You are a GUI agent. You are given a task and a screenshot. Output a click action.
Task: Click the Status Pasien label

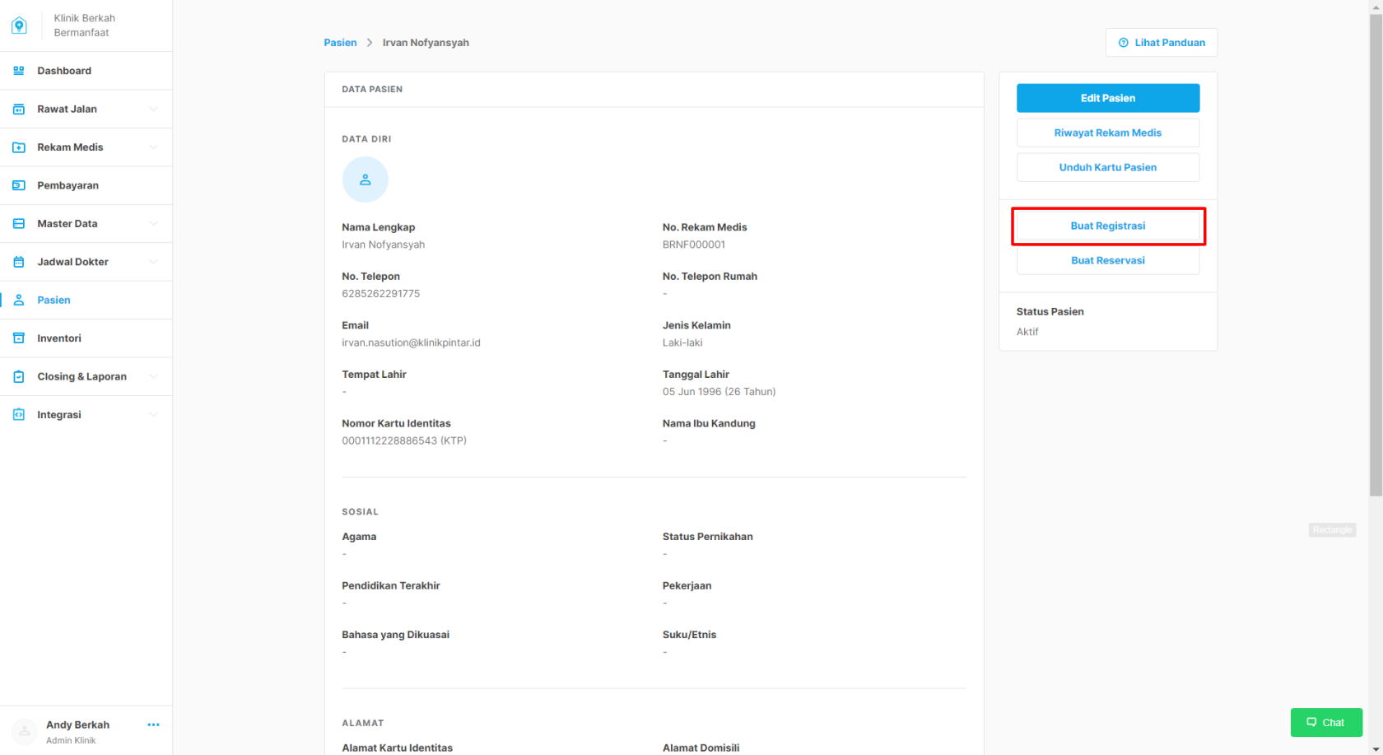point(1050,311)
